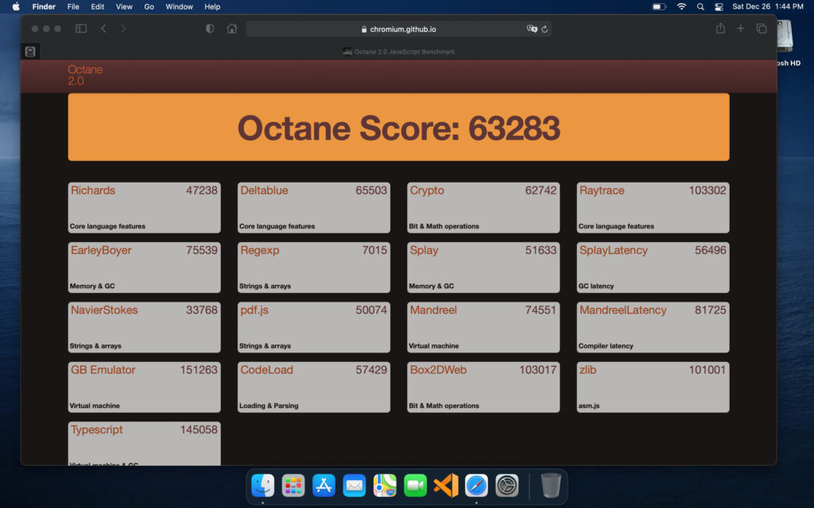Click the "Compiler latency" label

(x=606, y=346)
